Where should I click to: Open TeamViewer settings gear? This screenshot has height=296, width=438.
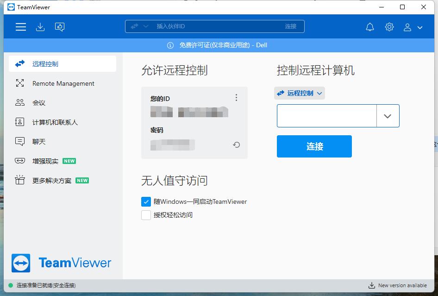click(389, 27)
